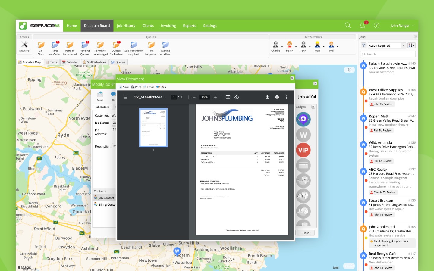Click the job filter funnel icon
The height and width of the screenshot is (271, 434).
(364, 45)
